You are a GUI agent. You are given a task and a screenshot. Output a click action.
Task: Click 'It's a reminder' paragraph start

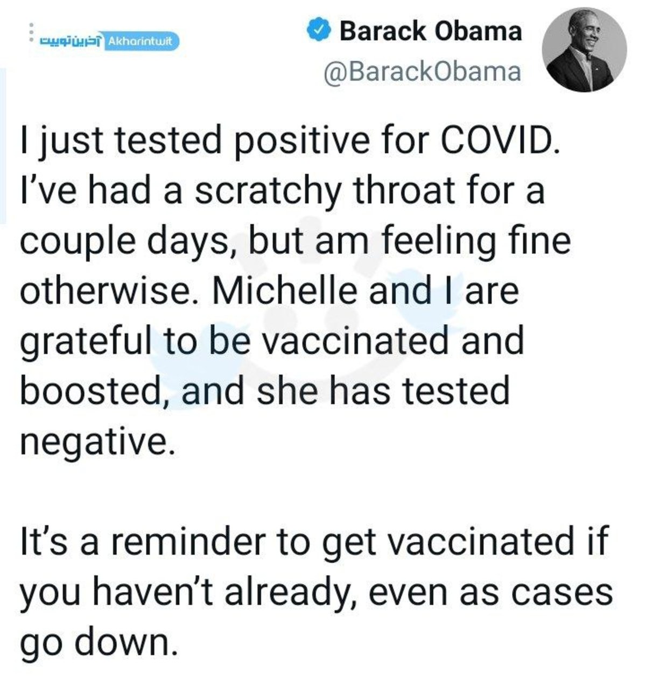(143, 542)
